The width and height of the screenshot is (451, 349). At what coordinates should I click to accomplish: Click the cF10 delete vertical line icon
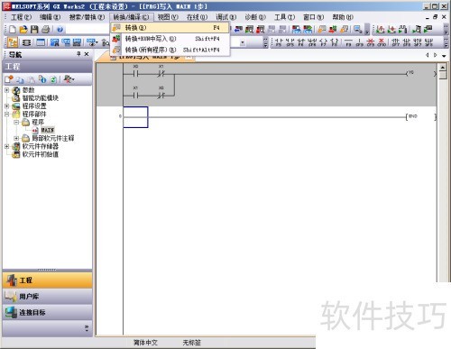[x=382, y=42]
